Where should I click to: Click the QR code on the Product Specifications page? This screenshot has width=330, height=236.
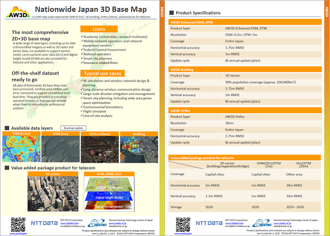[x=183, y=224]
